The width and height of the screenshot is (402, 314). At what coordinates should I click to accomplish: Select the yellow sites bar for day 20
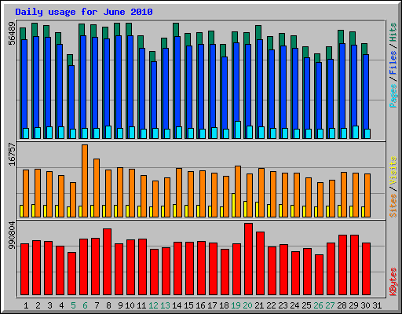[245, 209]
